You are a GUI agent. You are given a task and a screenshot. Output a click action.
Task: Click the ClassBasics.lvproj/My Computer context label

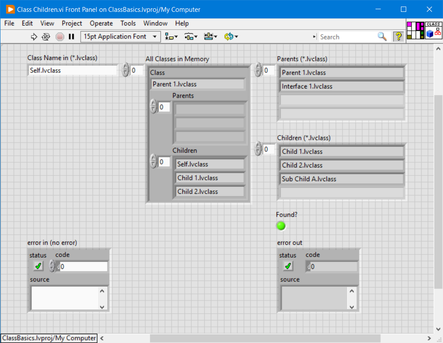click(x=49, y=338)
